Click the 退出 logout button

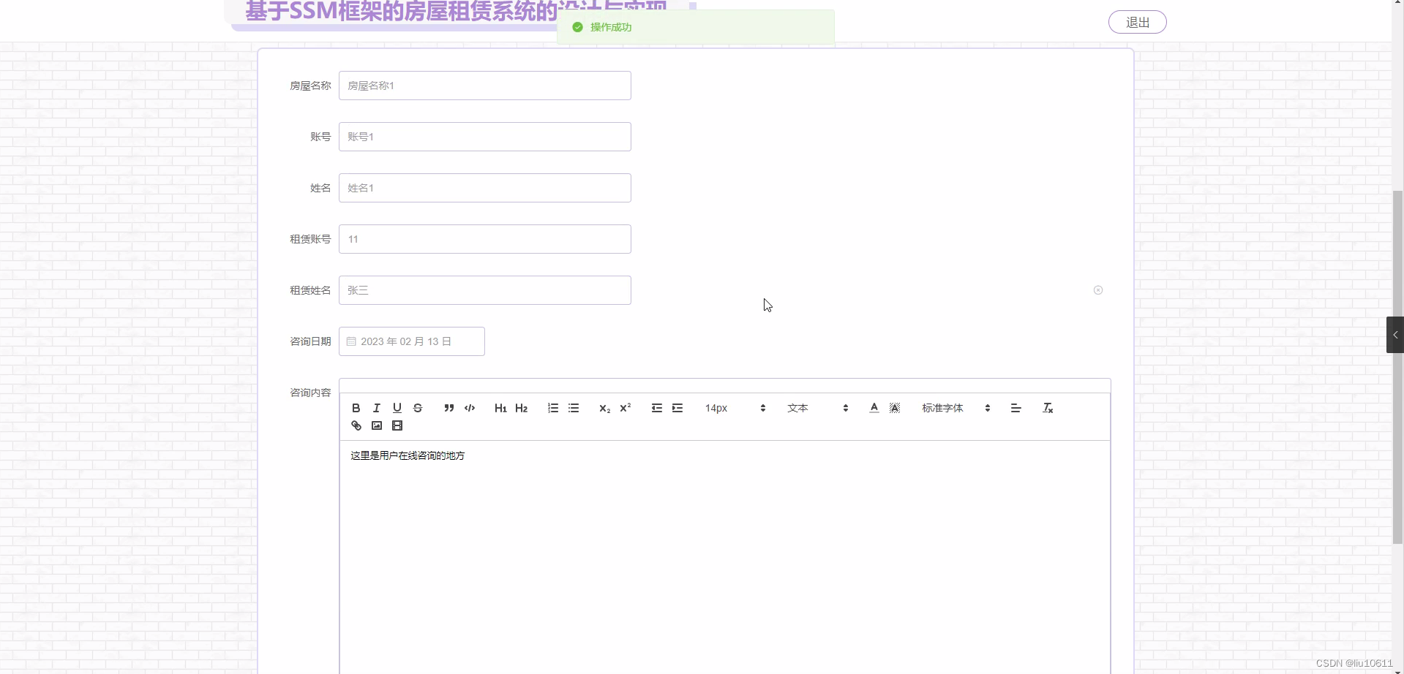click(x=1137, y=22)
